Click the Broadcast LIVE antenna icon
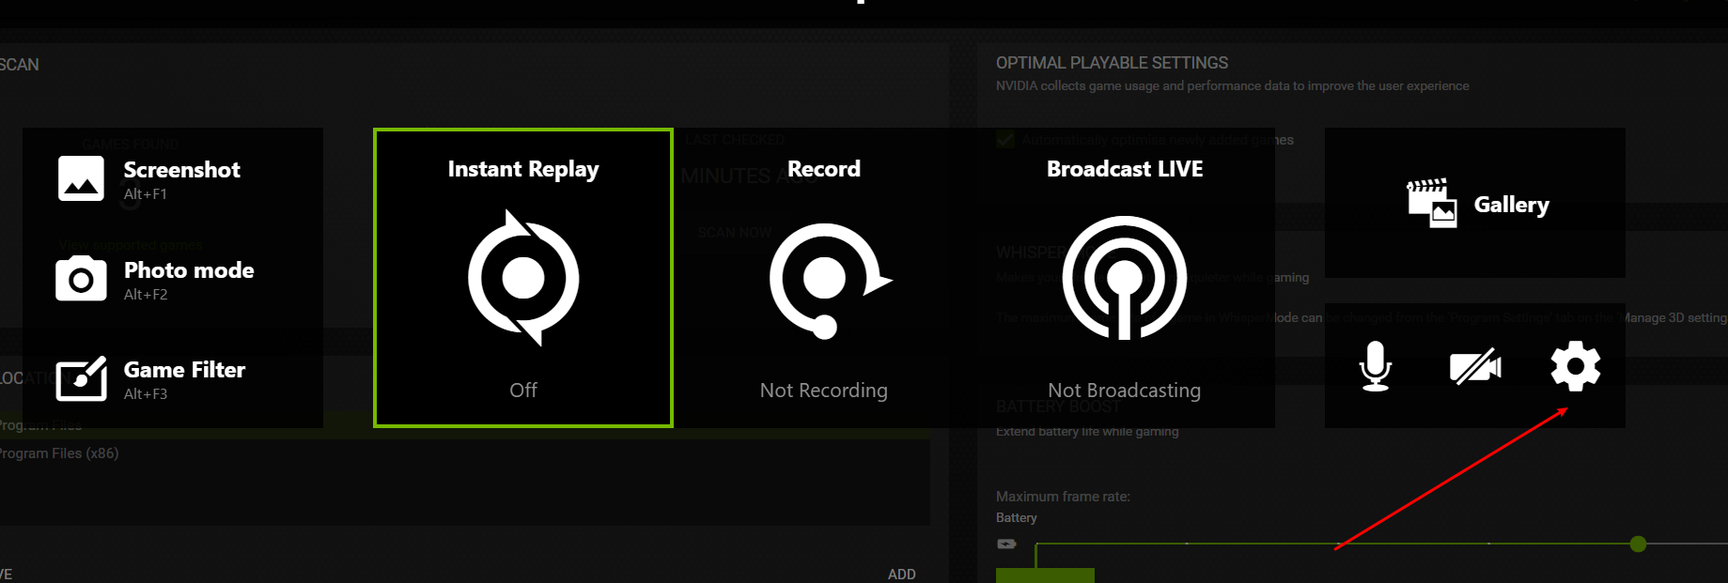 pos(1125,278)
